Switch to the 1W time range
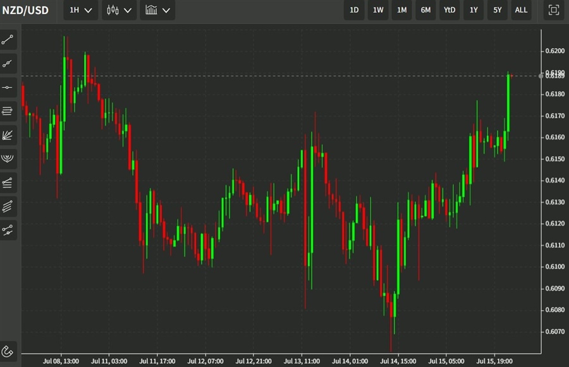The image size is (569, 367). coord(378,10)
